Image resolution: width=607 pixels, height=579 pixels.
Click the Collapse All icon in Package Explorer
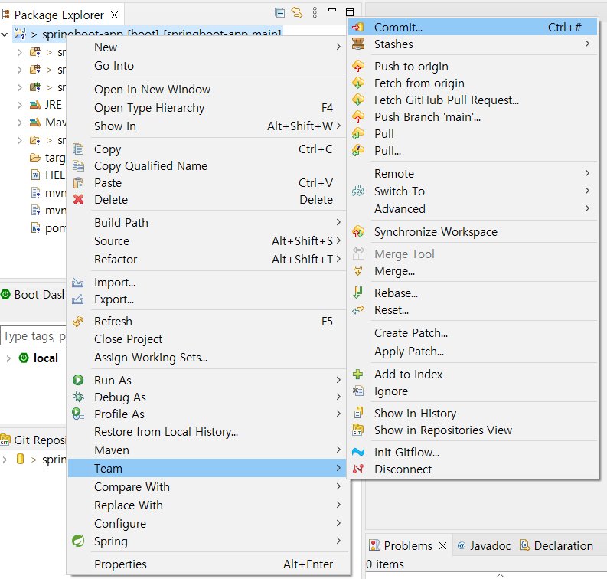(279, 13)
